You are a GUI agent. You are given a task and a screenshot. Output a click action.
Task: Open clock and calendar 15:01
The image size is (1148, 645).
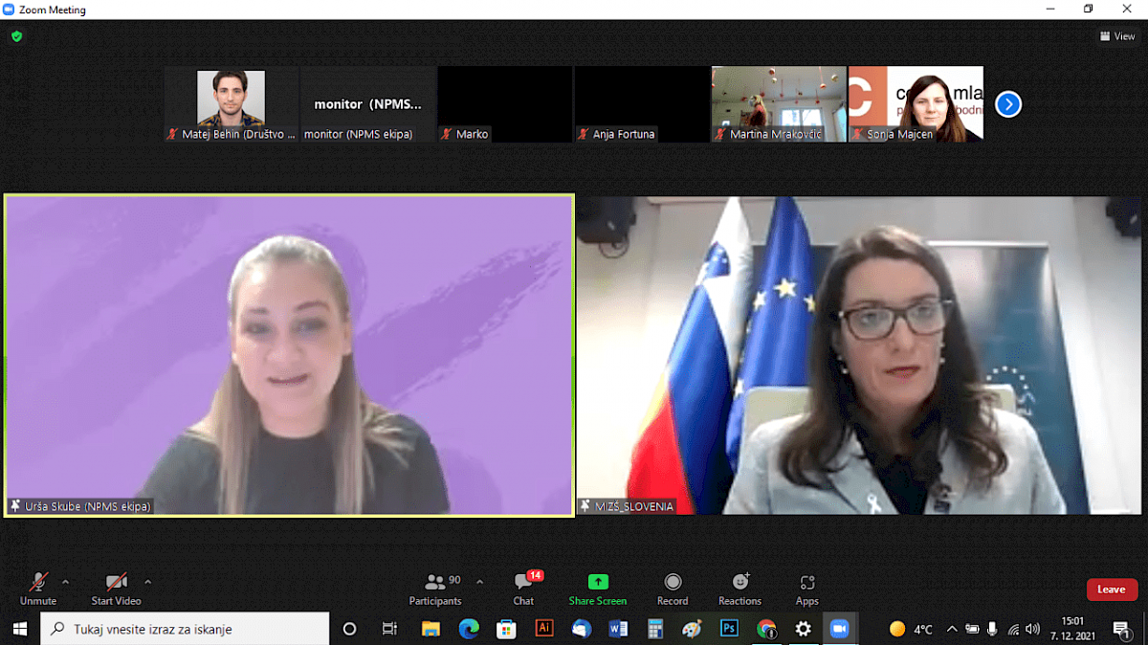pyautogui.click(x=1072, y=629)
